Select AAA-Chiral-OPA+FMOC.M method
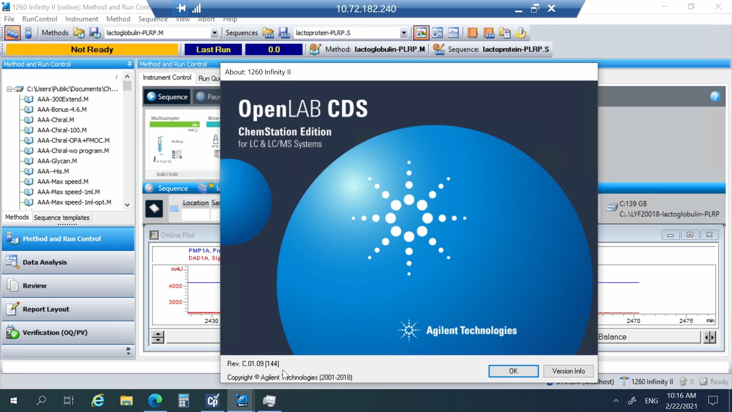 tap(74, 140)
